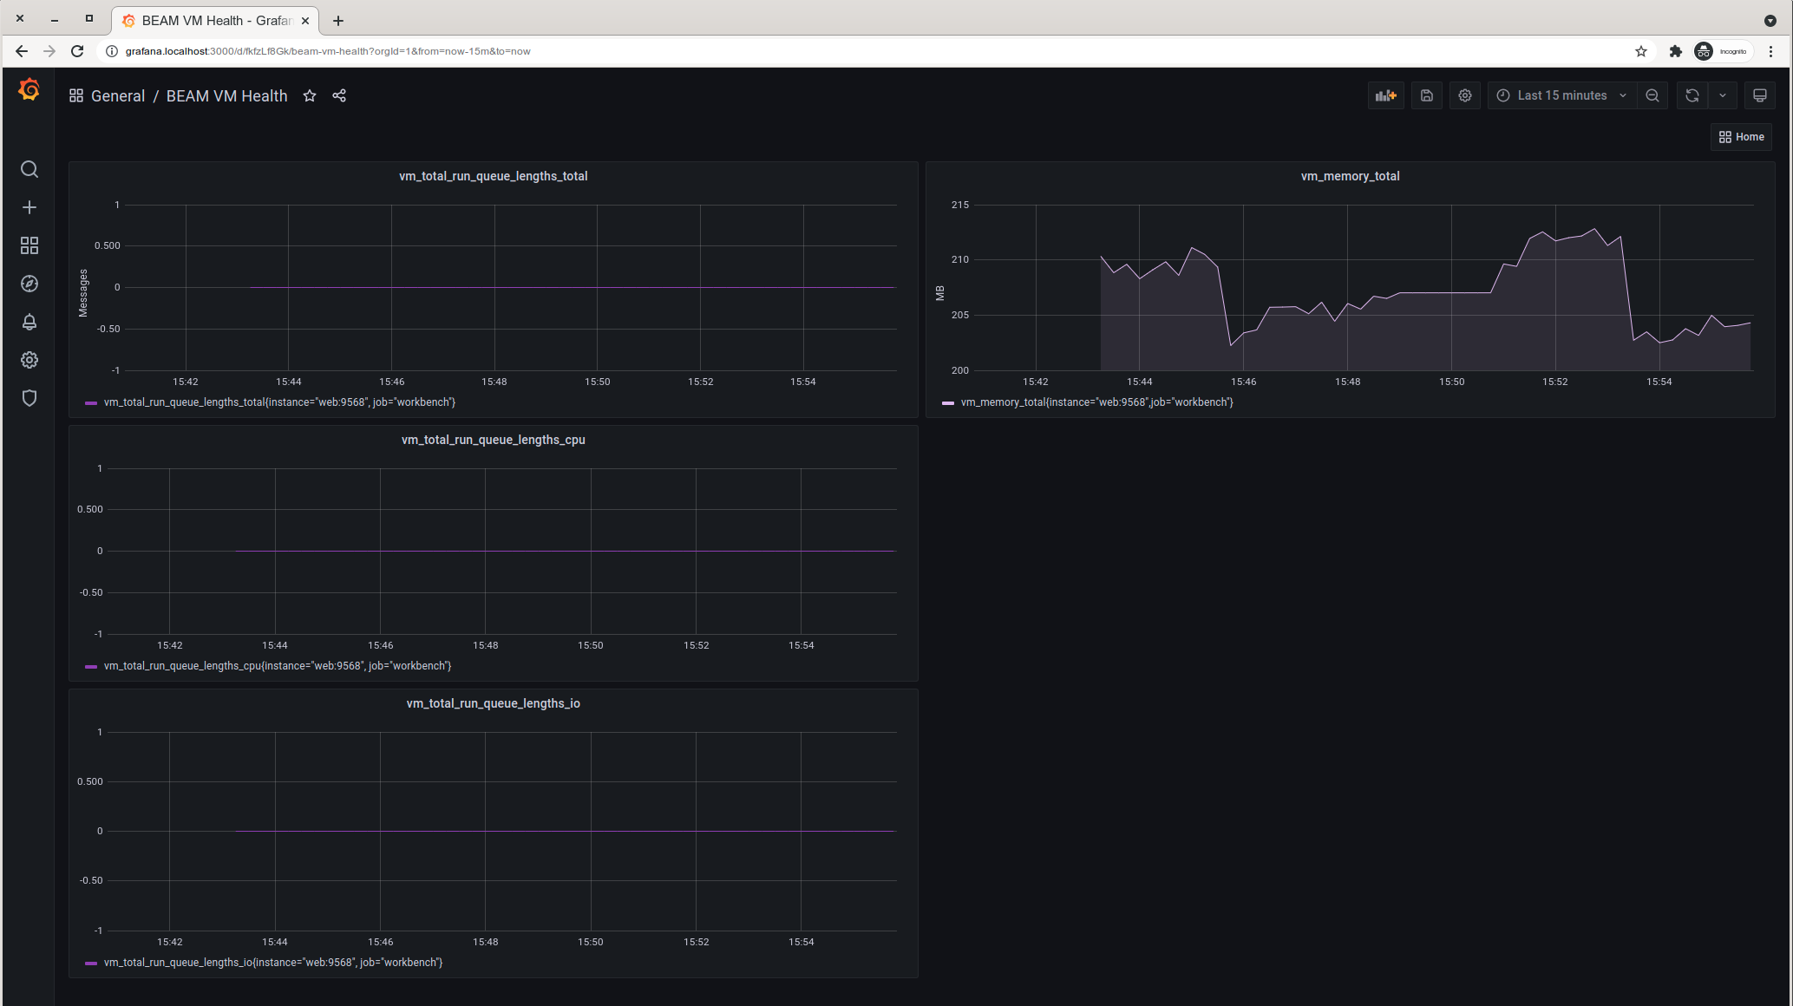Expand the refresh interval dropdown
Screen dimensions: 1793x1006
[1723, 95]
